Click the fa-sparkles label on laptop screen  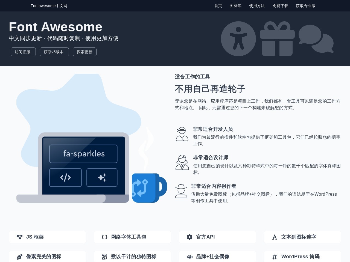84,154
